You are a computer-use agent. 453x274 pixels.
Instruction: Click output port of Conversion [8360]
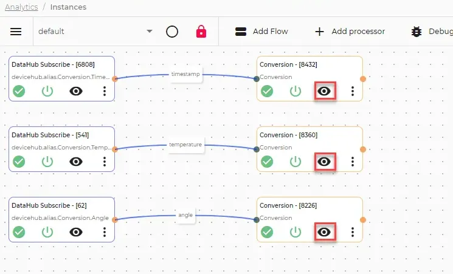coord(363,149)
